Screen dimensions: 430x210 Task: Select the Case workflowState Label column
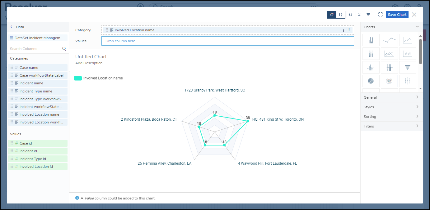[x=38, y=75]
